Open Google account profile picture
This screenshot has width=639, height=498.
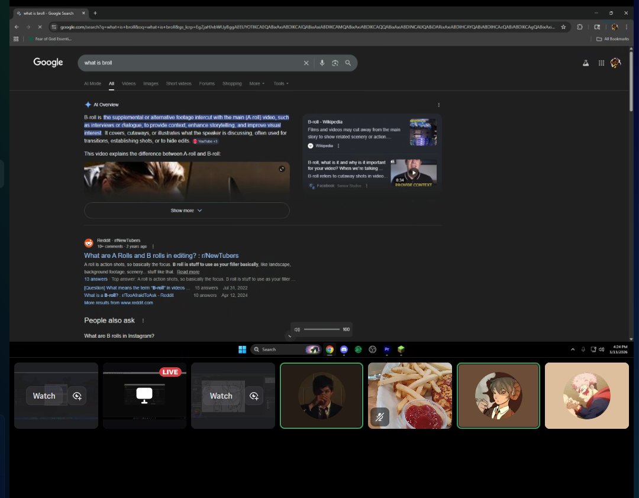click(615, 63)
